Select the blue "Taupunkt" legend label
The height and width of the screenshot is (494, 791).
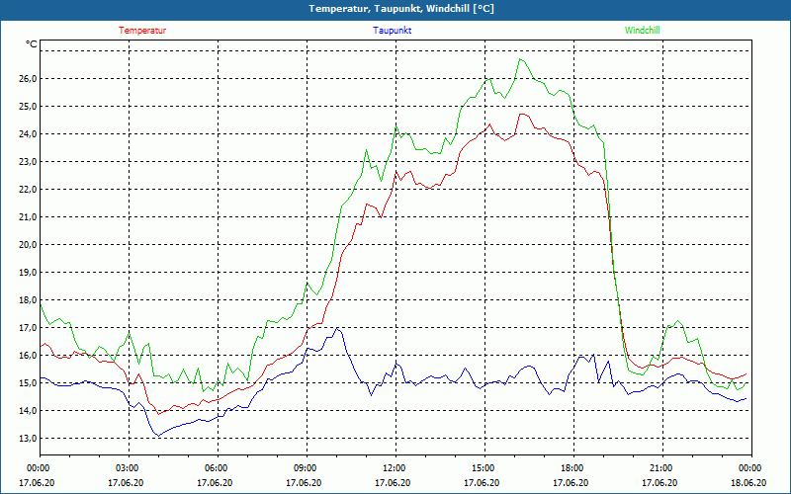[393, 31]
